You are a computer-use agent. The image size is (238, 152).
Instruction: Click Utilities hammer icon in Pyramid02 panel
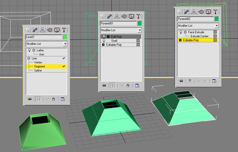click(216, 12)
